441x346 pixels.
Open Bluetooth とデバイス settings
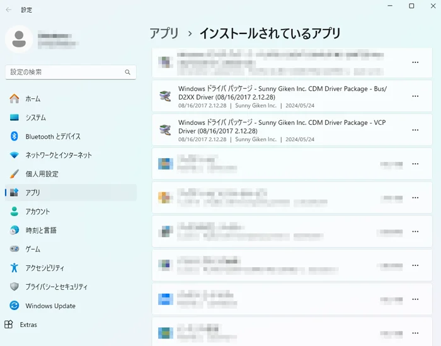71,136
